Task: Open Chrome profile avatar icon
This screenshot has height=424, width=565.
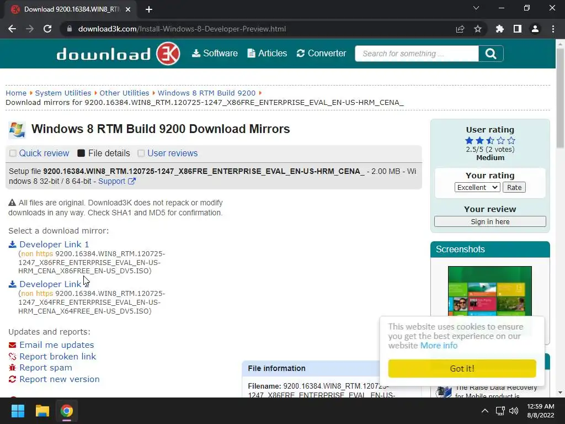Action: point(535,29)
